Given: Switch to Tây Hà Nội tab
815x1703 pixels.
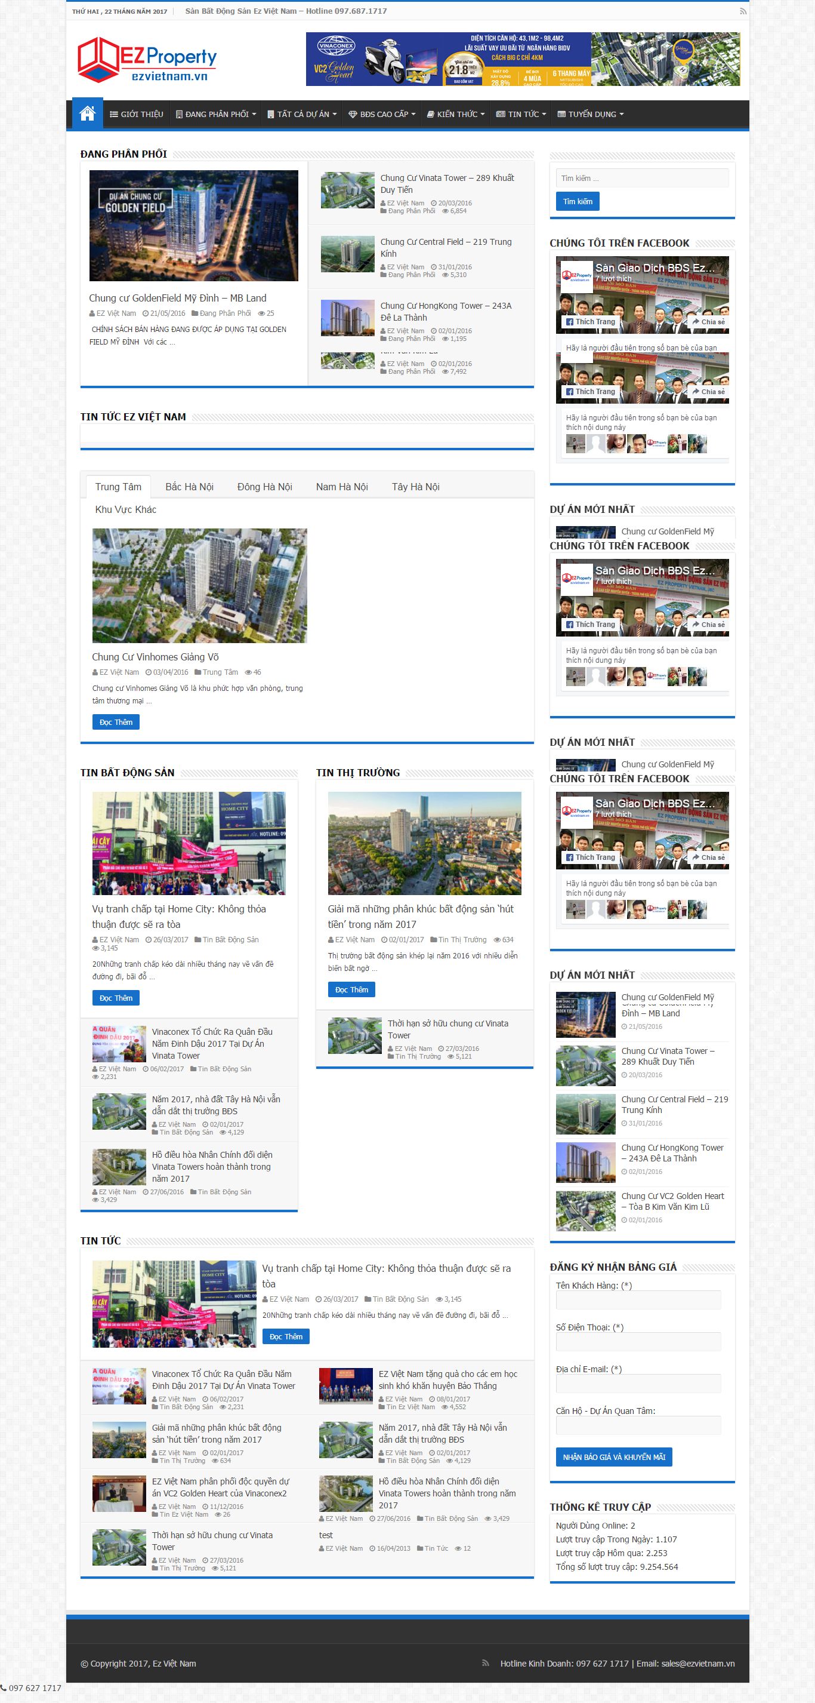Looking at the screenshot, I should click(415, 487).
